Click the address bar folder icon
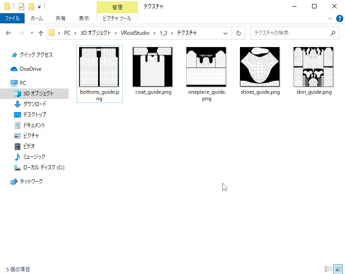345x274 pixels. [x=52, y=33]
